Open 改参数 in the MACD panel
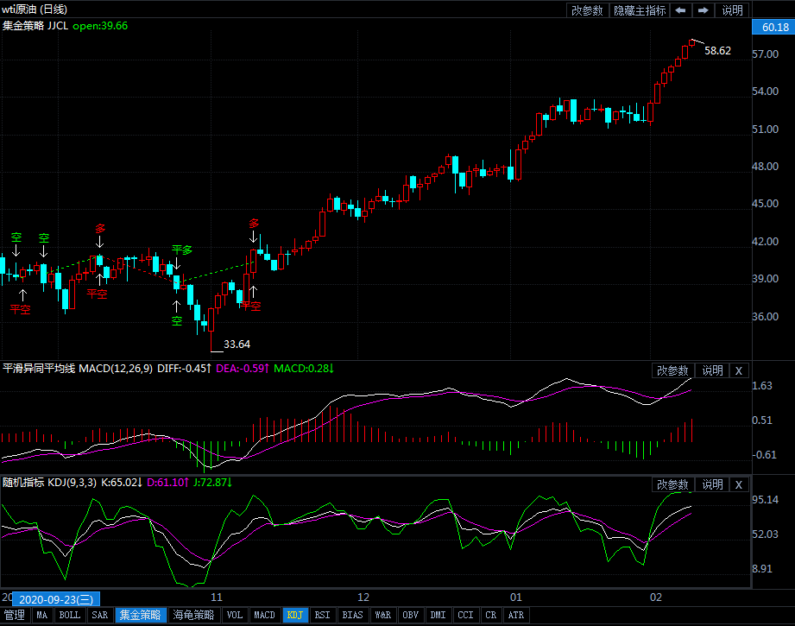 coord(672,370)
